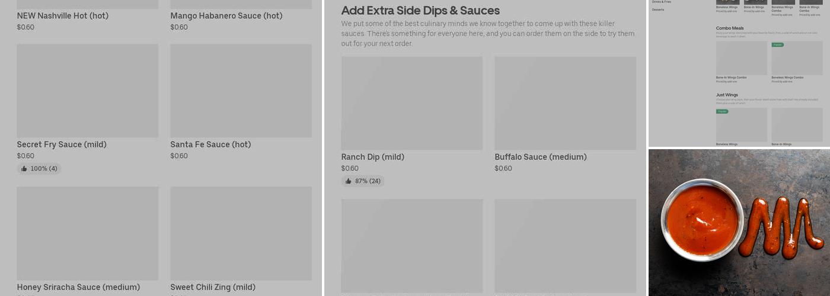Choose Buffalo Sauce (medium) label
The image size is (830, 296).
[541, 157]
